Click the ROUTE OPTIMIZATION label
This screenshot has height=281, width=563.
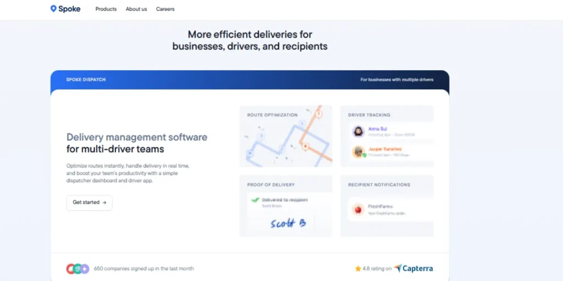click(272, 115)
